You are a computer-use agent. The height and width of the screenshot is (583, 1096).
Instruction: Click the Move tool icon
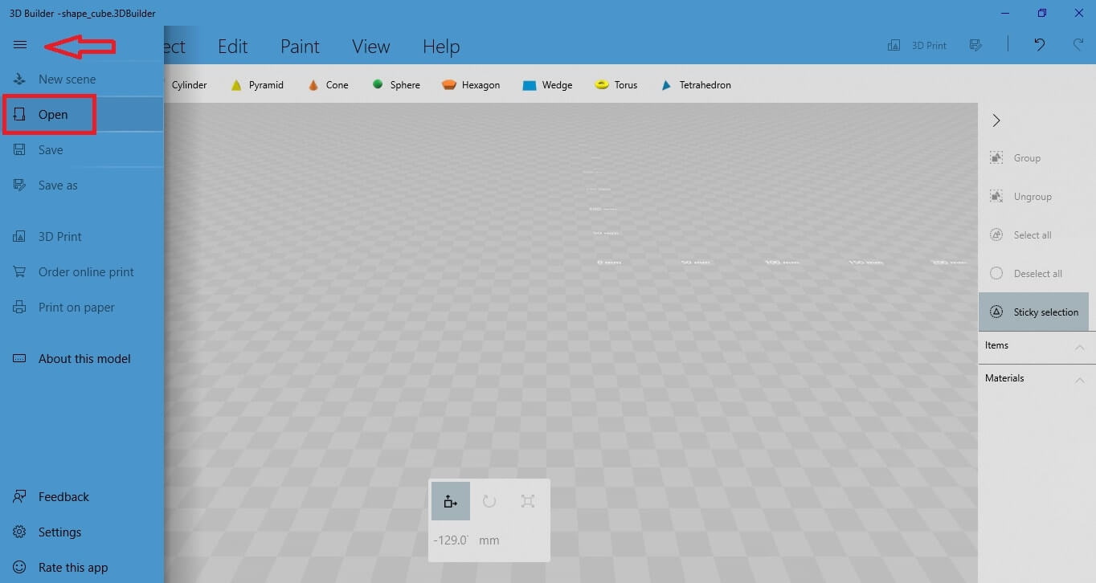click(x=450, y=501)
